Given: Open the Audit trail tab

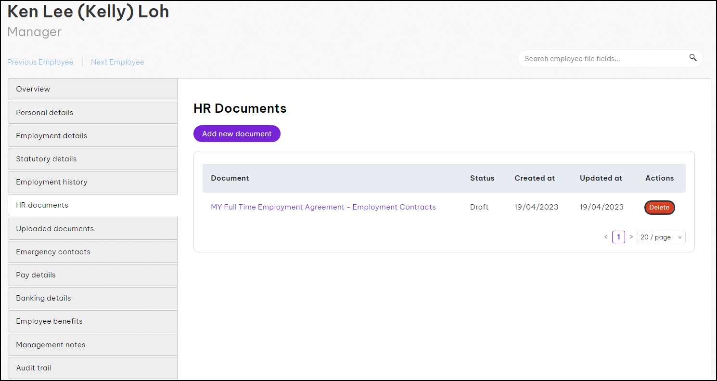Looking at the screenshot, I should pyautogui.click(x=92, y=368).
